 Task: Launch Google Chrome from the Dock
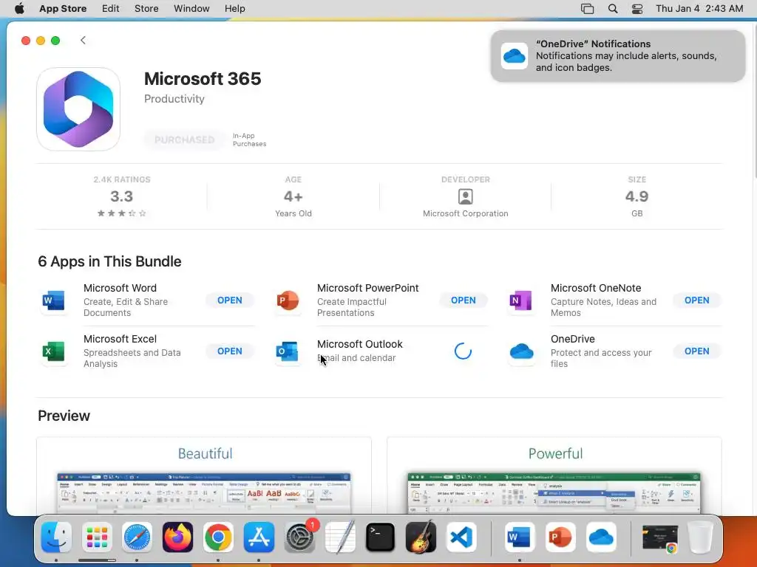[x=218, y=537]
